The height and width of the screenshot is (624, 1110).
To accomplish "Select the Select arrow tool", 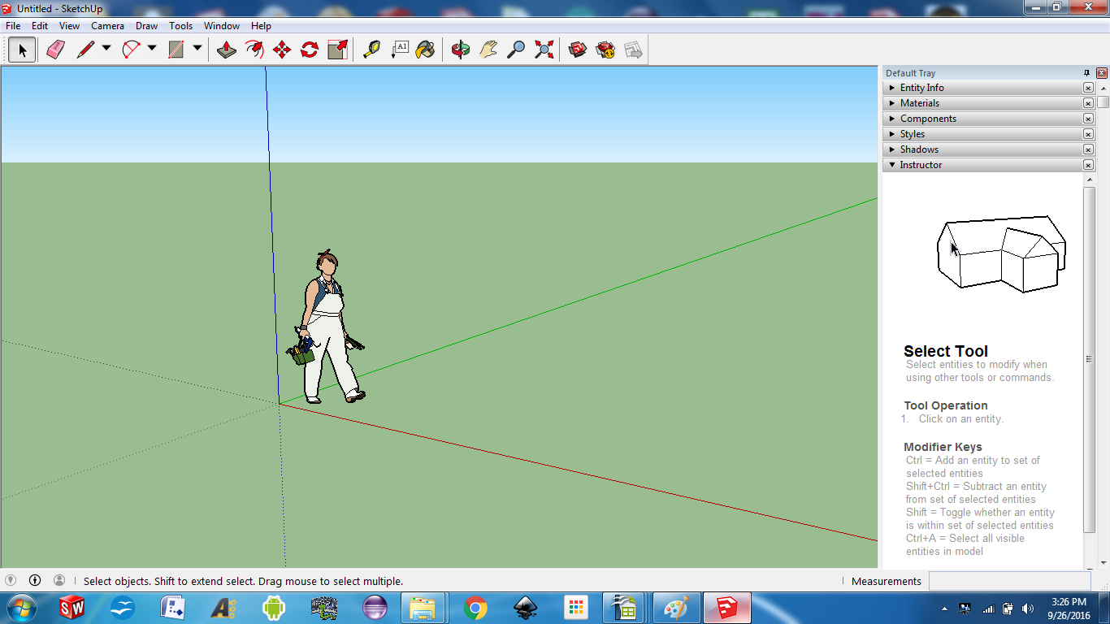I will pyautogui.click(x=22, y=50).
